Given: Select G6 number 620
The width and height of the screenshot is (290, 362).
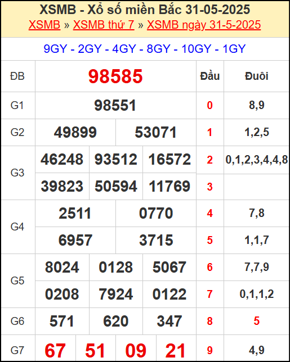Looking at the screenshot, I should coord(116,322).
